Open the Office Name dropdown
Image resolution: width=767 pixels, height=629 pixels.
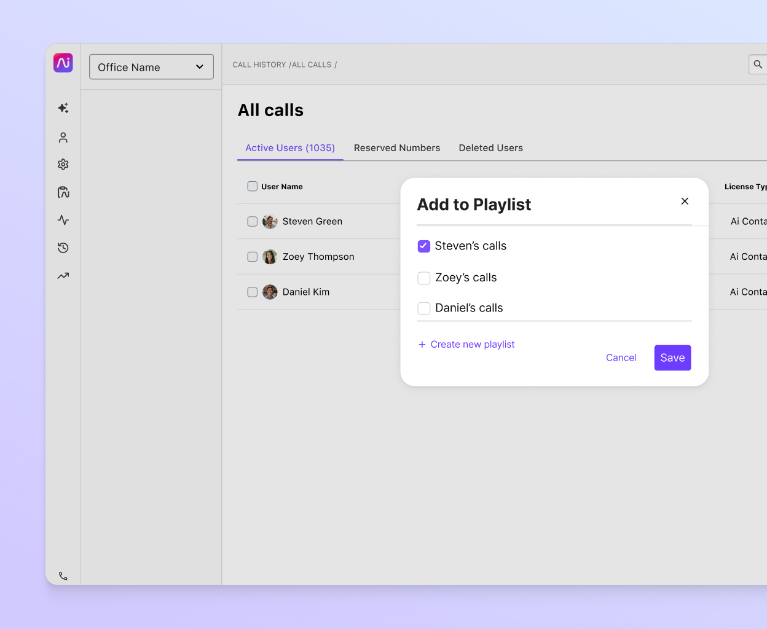click(x=151, y=66)
